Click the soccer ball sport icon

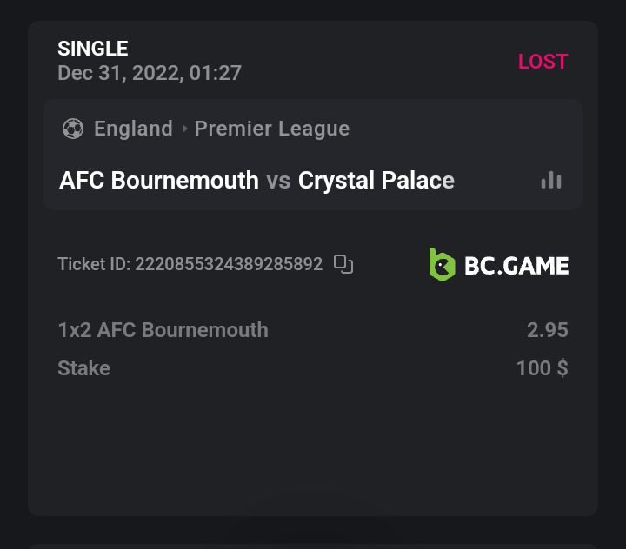[x=73, y=129]
